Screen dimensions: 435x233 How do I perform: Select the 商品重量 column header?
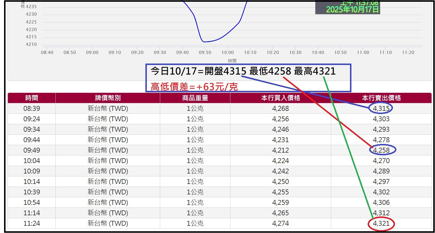(x=194, y=98)
